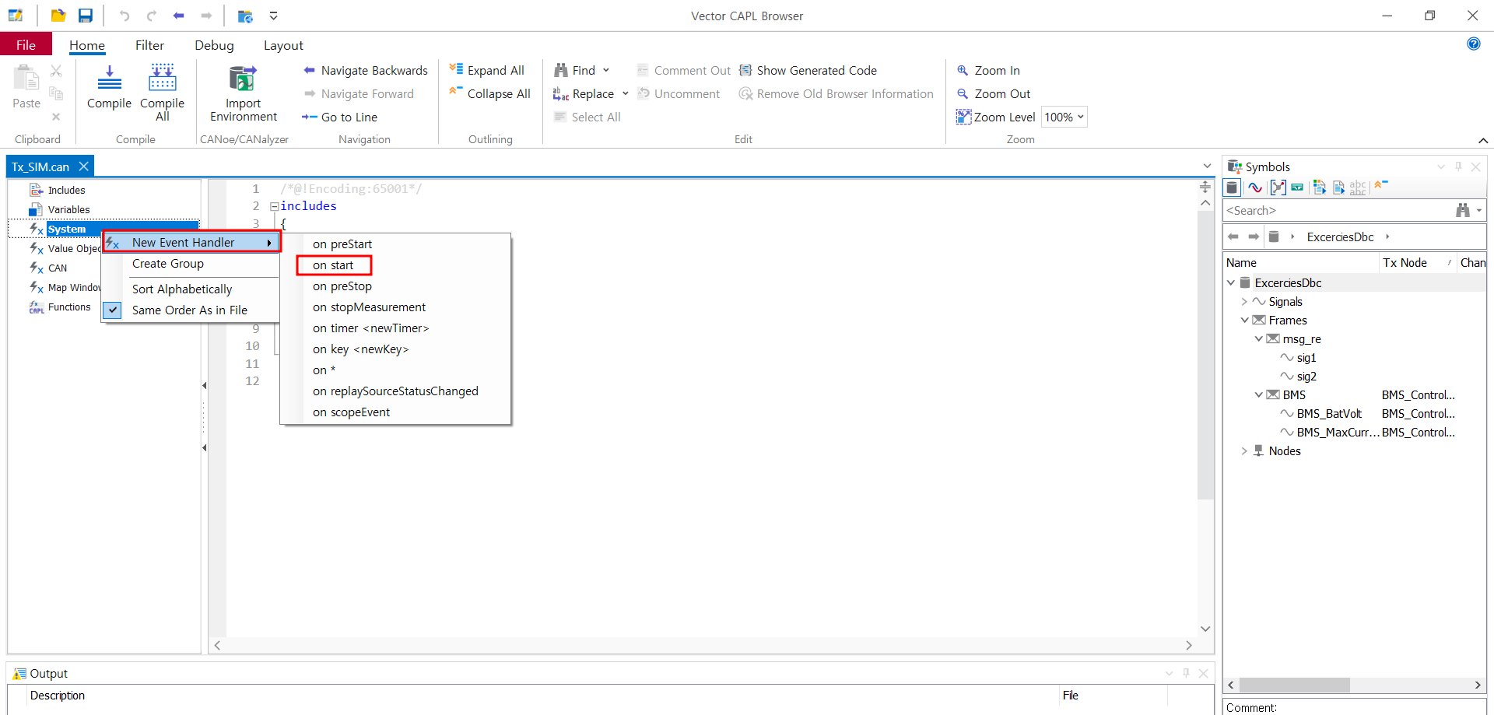Collapse the includes code block at line 2
The height and width of the screenshot is (715, 1494).
coord(274,206)
